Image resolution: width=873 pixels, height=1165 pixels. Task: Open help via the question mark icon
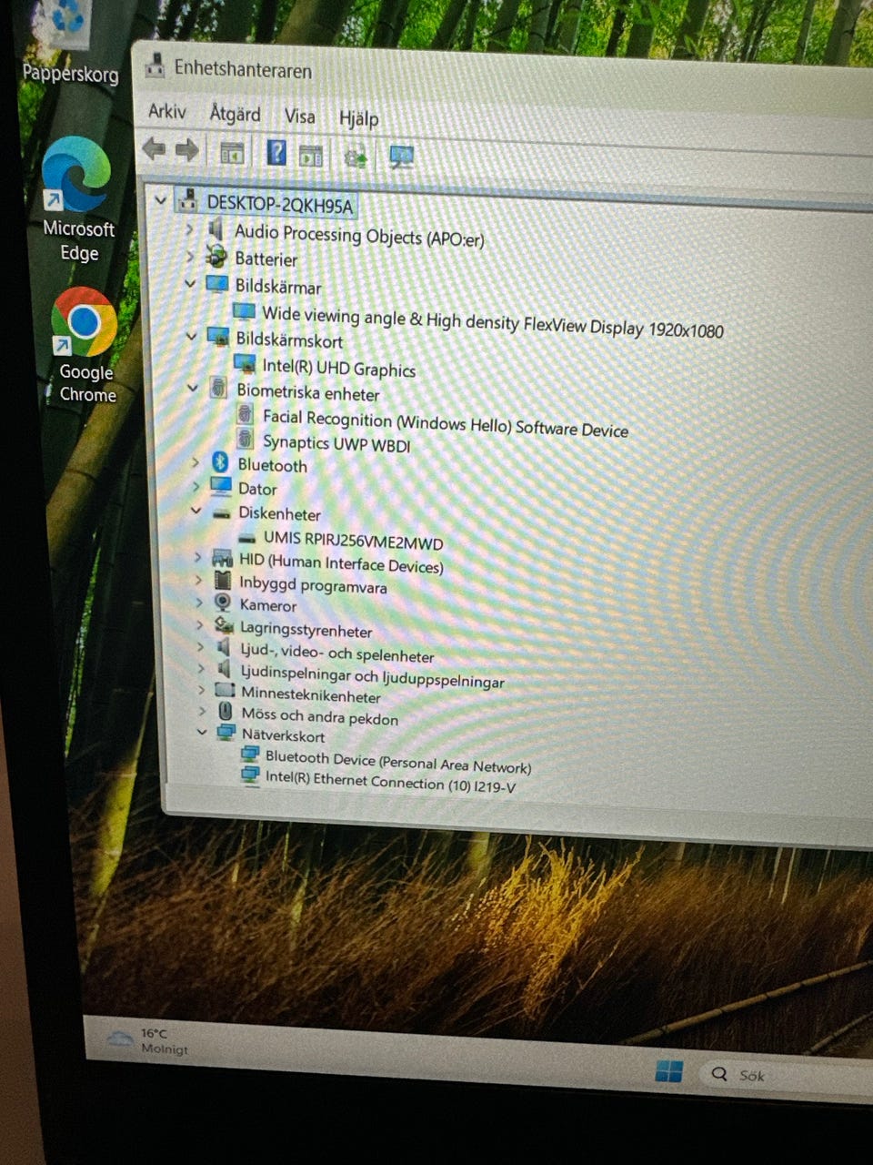[x=276, y=152]
